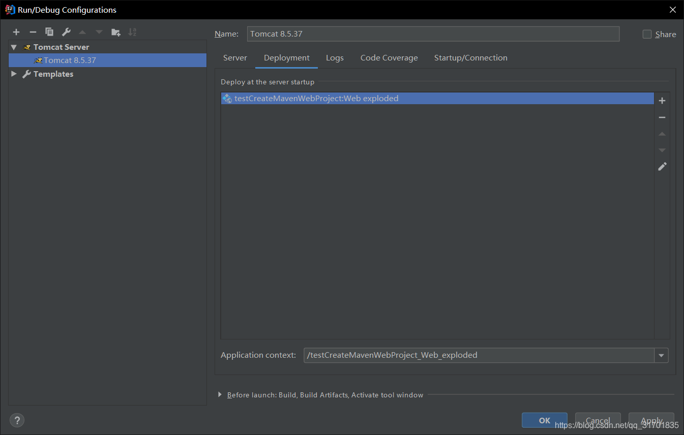The height and width of the screenshot is (435, 684).
Task: Click the Templates label
Action: (53, 74)
